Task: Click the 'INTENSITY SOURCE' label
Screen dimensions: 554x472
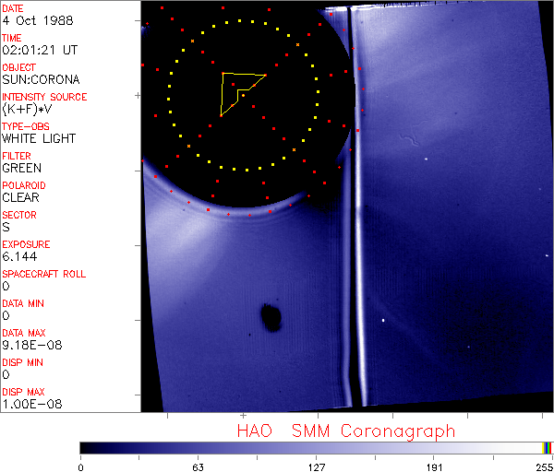Action: coord(44,97)
